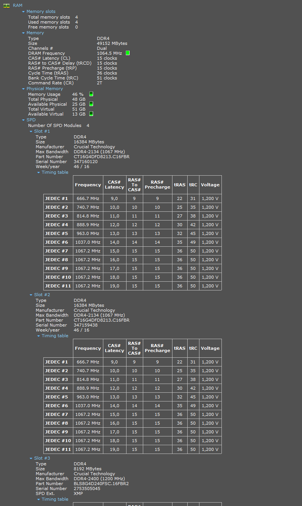Select Slot #1 part number CT16G4DFD8213.C16FBR
The image size is (302, 506).
click(x=101, y=157)
